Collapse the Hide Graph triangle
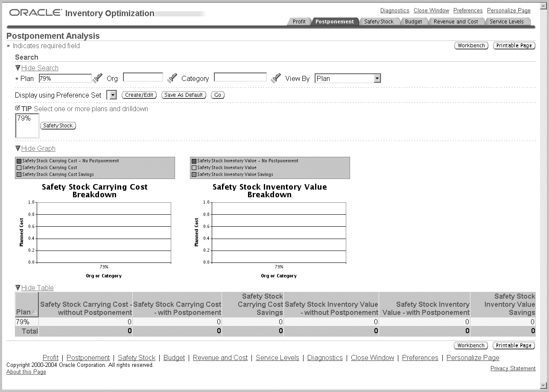 click(x=18, y=148)
